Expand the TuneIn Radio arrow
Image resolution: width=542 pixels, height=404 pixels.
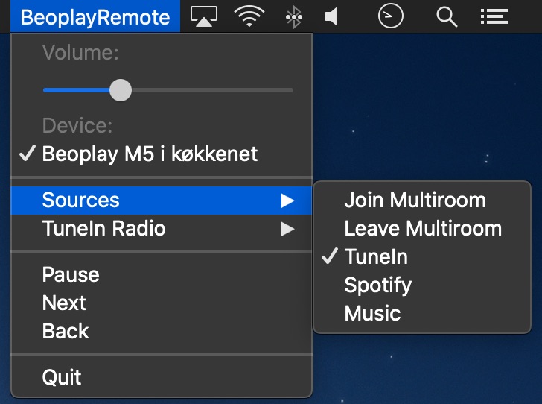(x=287, y=229)
